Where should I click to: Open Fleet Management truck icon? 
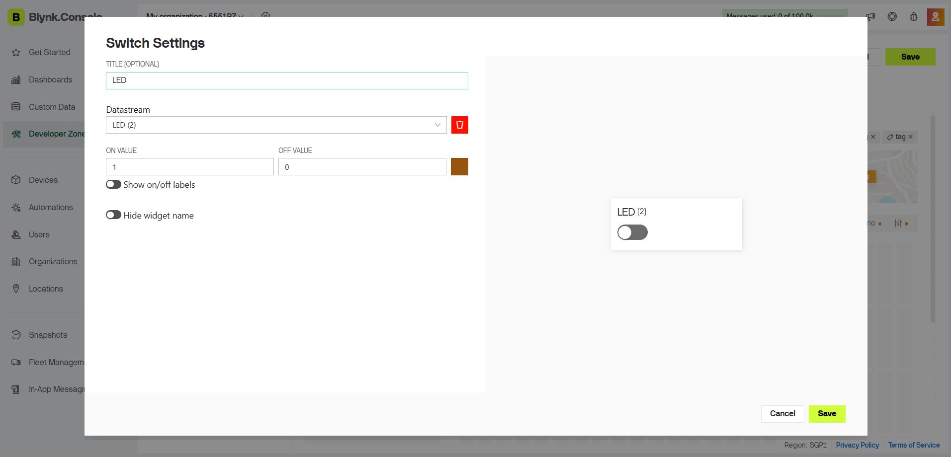[16, 362]
